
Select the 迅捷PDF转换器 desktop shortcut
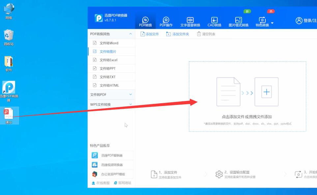pos(9,91)
